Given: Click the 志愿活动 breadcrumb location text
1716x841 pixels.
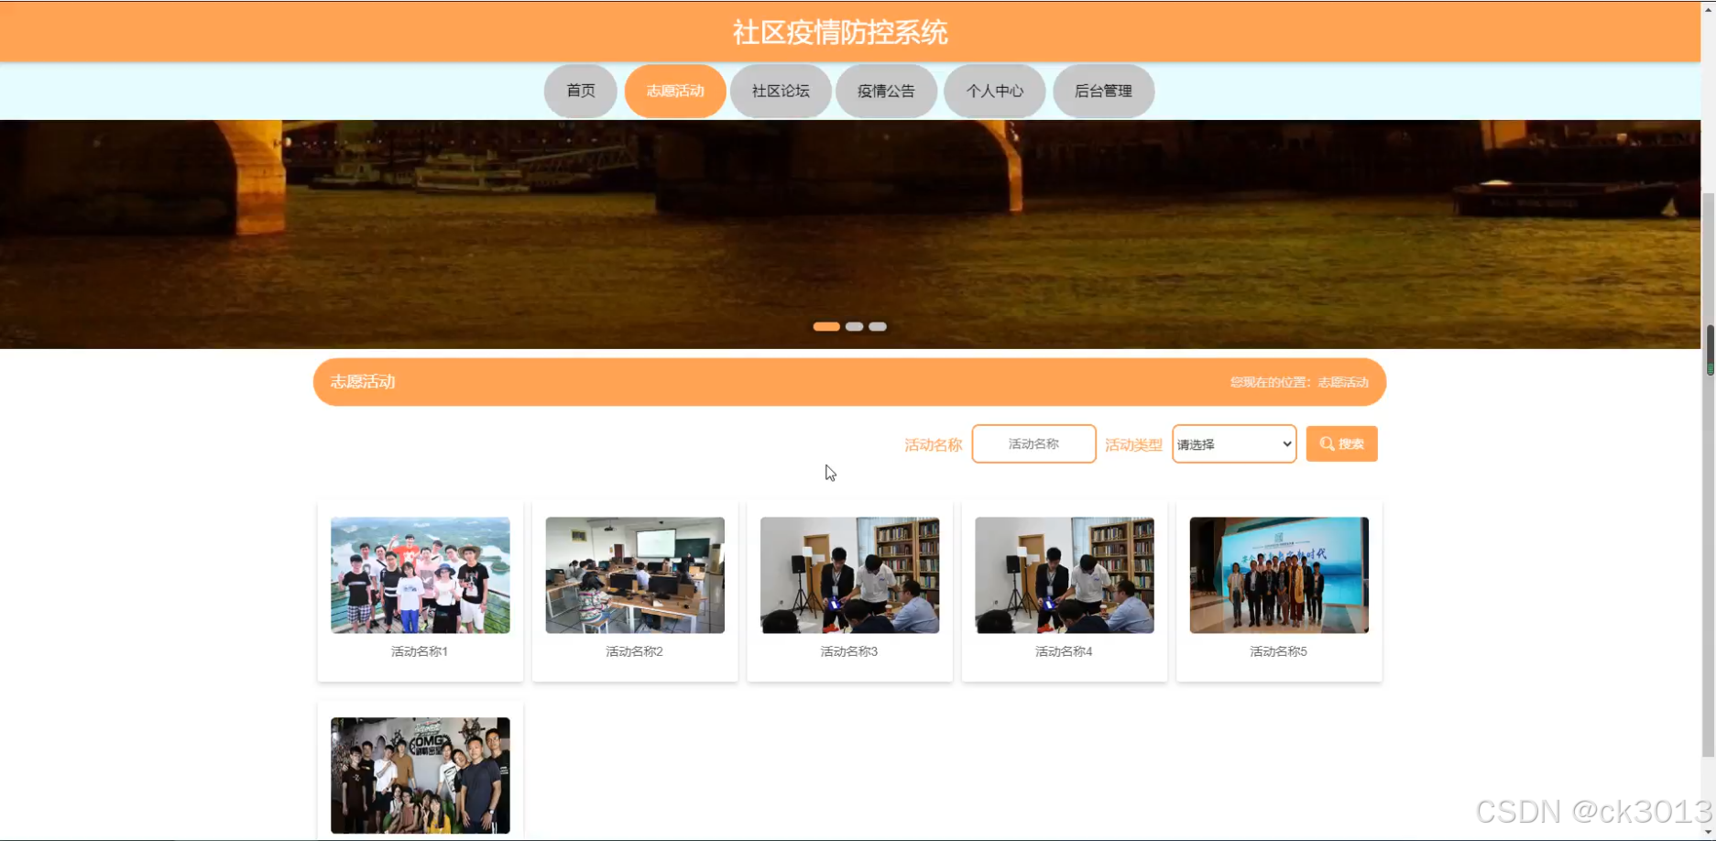Looking at the screenshot, I should pyautogui.click(x=1343, y=382).
